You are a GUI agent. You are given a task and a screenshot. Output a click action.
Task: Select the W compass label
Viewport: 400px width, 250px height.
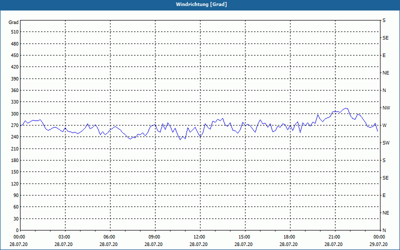coord(384,125)
